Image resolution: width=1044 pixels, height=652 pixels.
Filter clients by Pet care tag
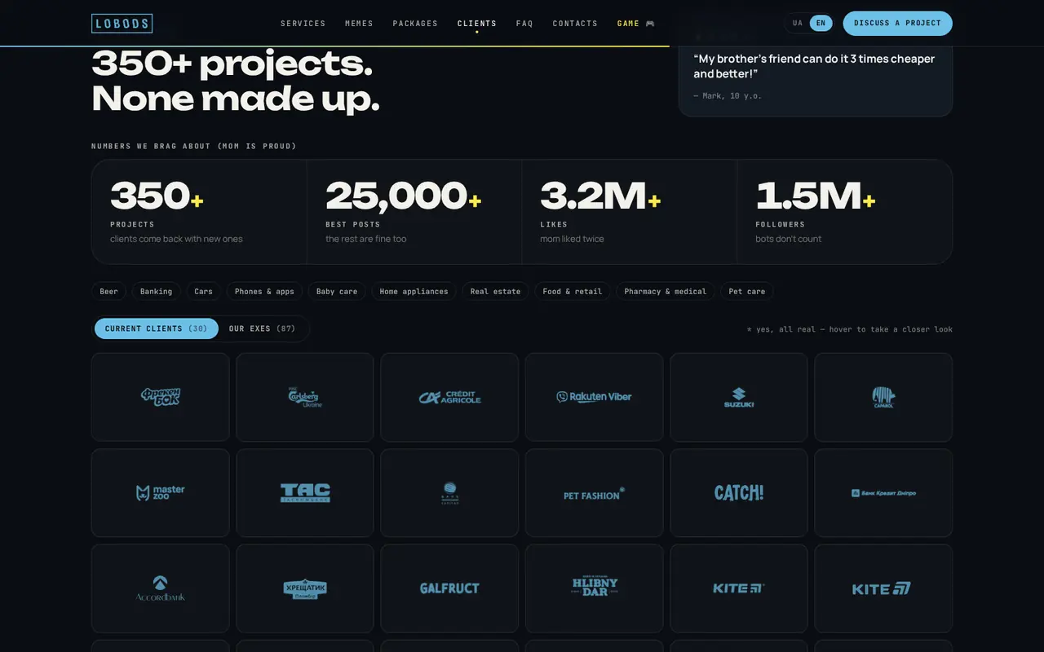(x=747, y=291)
